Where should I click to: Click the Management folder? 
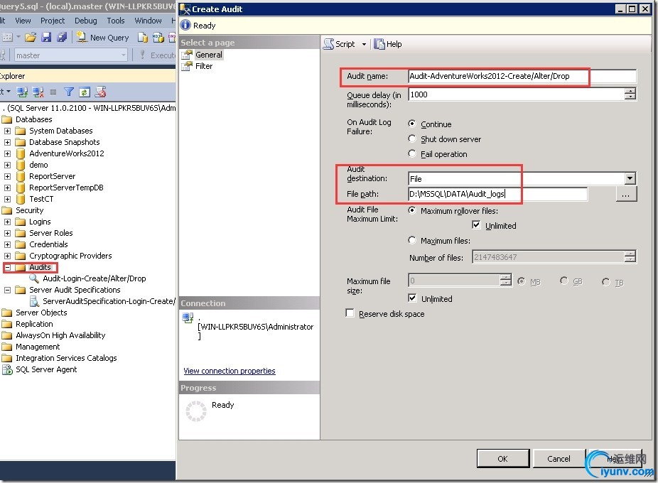click(38, 347)
